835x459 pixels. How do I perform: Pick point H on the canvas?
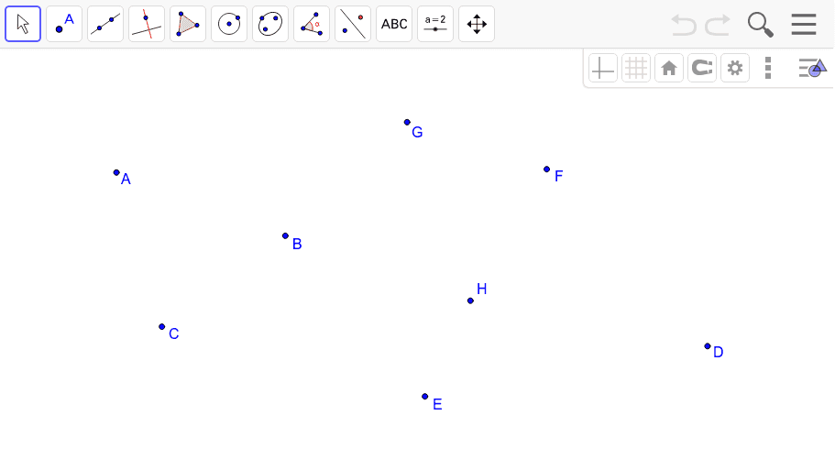(x=470, y=301)
